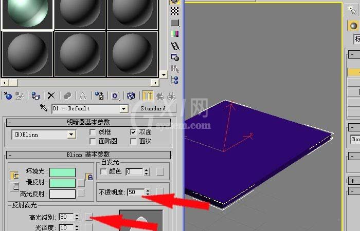Pick material from object with eyedropper

(x=44, y=108)
